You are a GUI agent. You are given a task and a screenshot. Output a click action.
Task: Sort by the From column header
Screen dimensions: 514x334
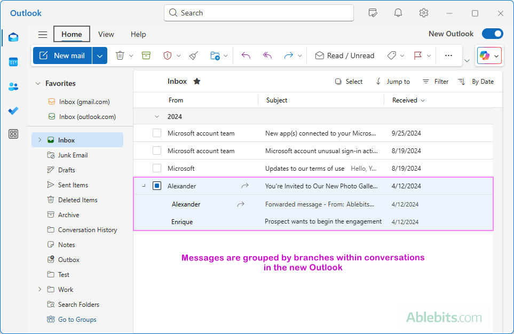[x=176, y=100]
